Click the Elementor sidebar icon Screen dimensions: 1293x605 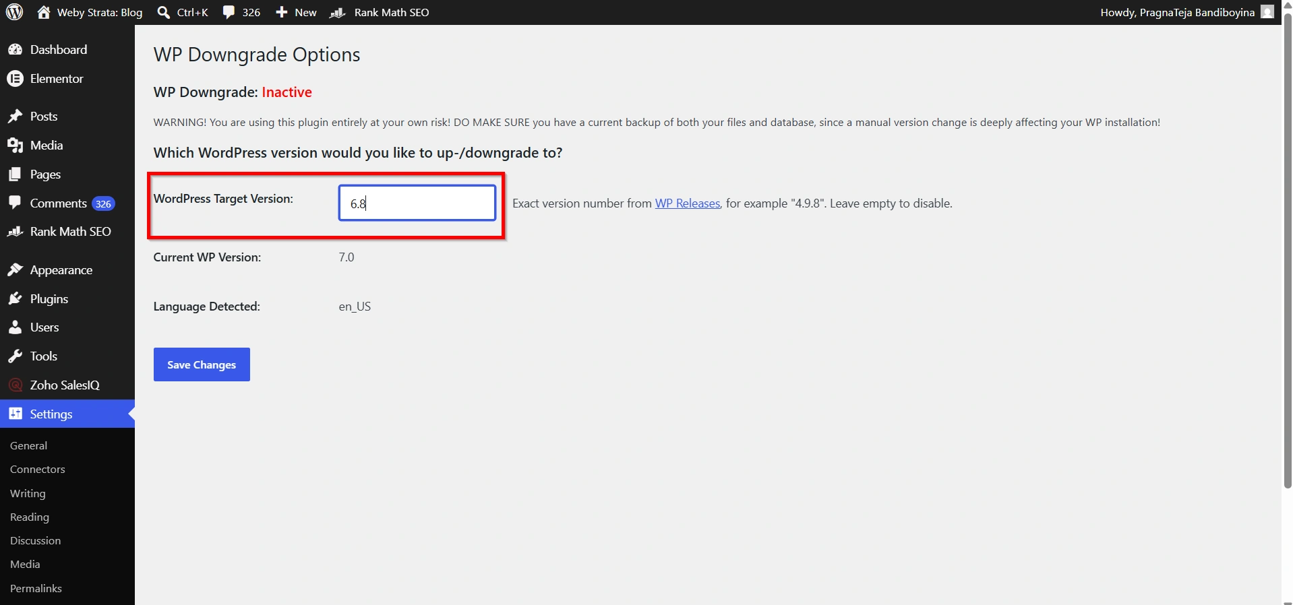coord(15,79)
